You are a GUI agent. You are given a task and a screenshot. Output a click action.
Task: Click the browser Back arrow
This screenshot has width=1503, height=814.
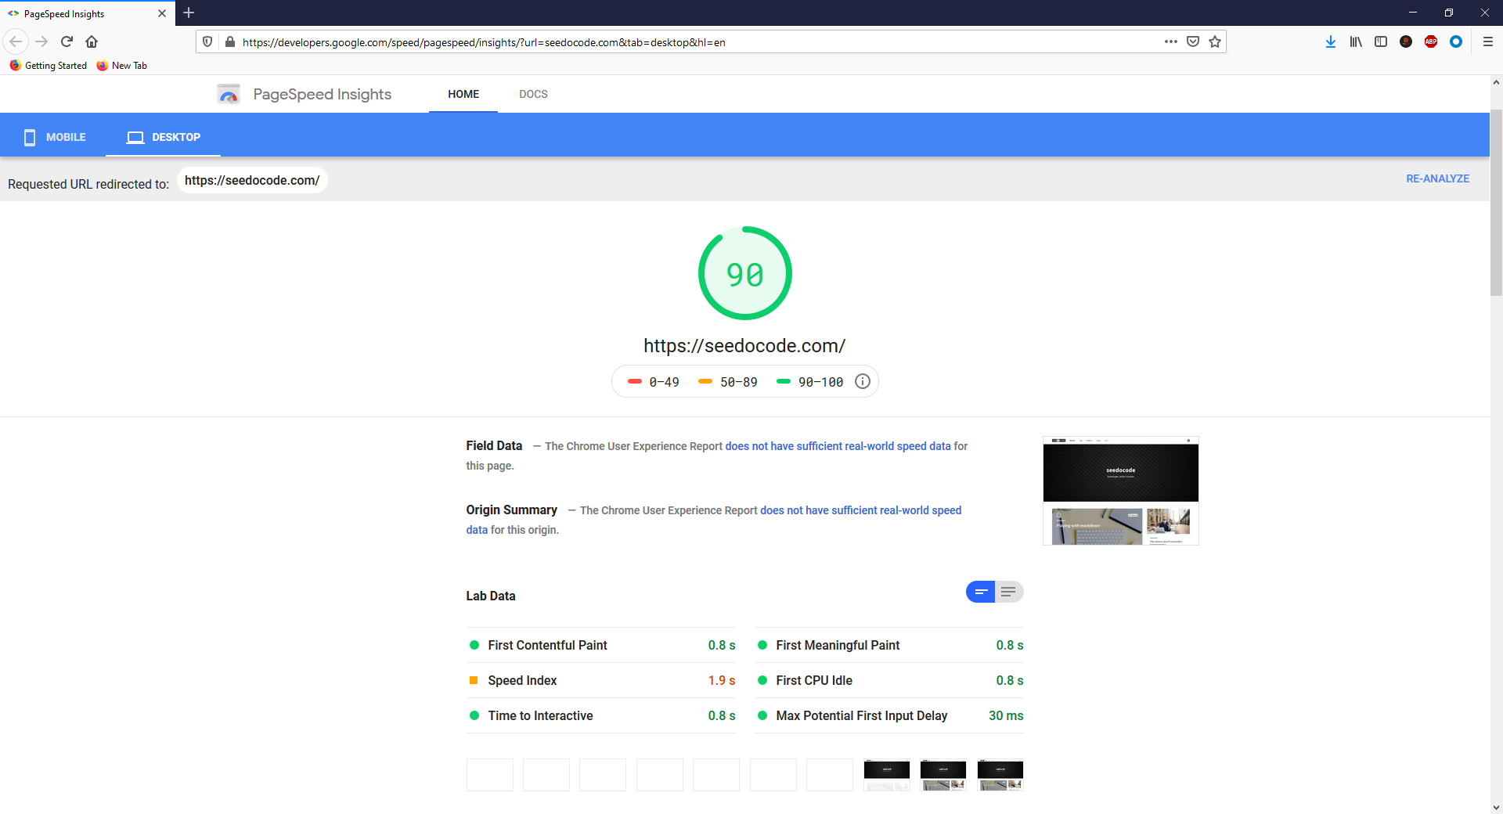(x=16, y=41)
